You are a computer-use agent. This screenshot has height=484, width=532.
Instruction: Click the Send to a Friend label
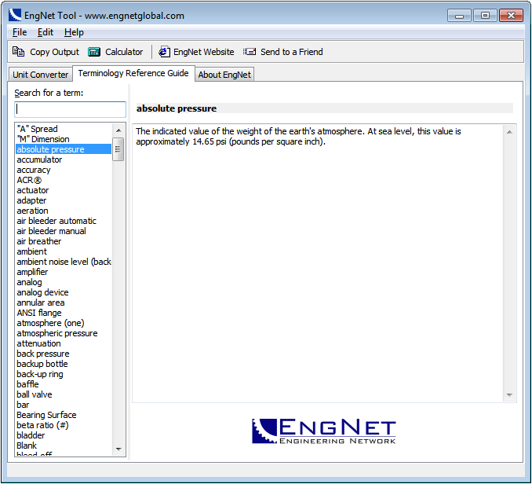[x=291, y=52]
